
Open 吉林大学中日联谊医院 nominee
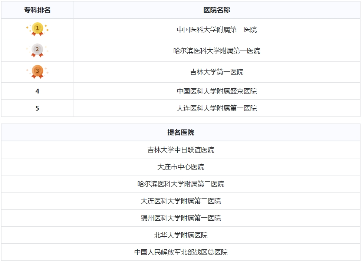(x=181, y=150)
